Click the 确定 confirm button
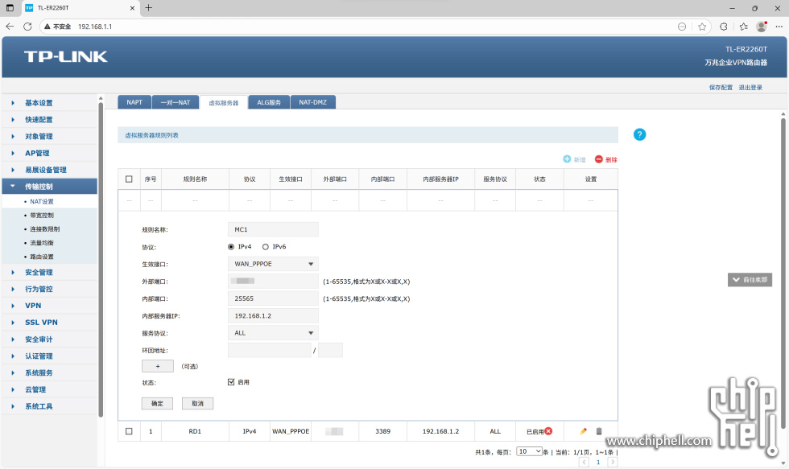The image size is (789, 469). pos(157,403)
